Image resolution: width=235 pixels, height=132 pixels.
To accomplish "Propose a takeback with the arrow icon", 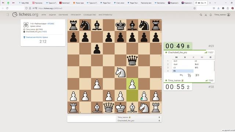I will coord(181,75).
